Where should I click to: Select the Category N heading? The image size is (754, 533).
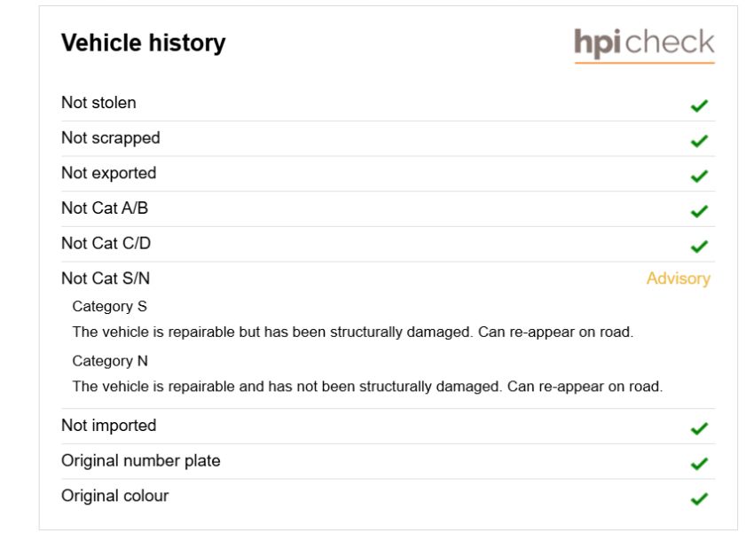pyautogui.click(x=110, y=360)
